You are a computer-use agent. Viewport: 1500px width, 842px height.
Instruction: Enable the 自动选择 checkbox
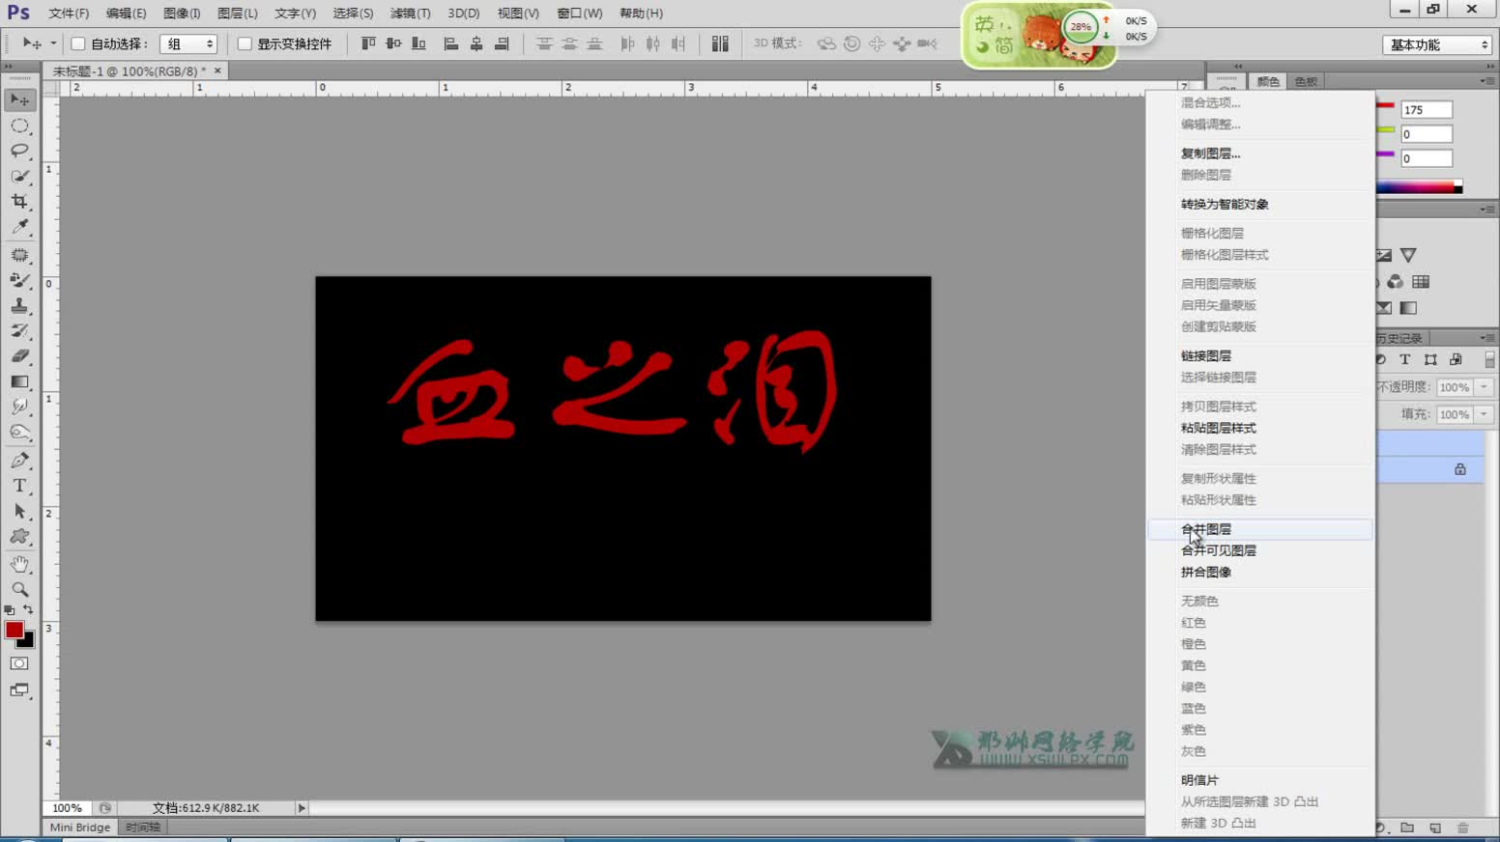[x=76, y=43]
